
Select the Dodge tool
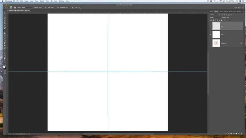point(5,46)
